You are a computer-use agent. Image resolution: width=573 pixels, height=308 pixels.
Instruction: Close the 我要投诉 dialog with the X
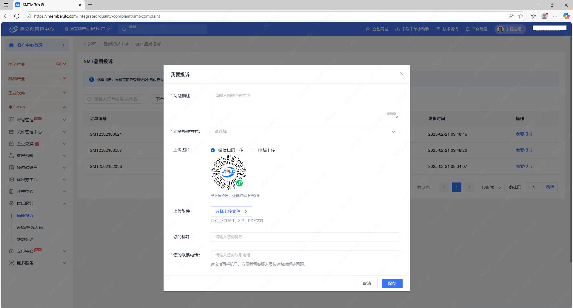(x=401, y=73)
